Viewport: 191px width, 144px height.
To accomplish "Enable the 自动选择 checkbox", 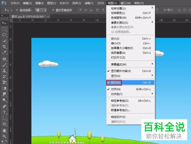I will (x=17, y=10).
